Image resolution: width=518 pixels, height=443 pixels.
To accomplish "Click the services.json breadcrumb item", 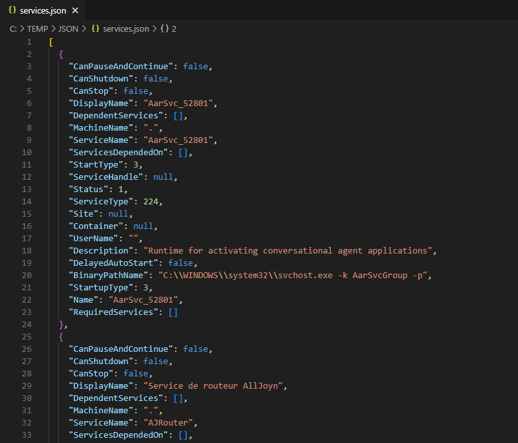I will (x=126, y=28).
